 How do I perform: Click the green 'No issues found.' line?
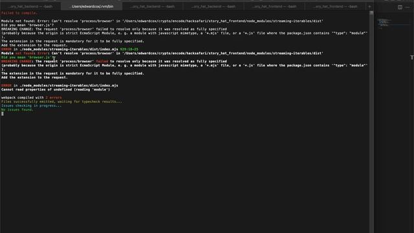point(17,109)
